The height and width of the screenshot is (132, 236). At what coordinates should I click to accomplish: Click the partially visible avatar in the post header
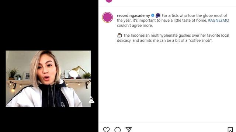pos(109,1)
